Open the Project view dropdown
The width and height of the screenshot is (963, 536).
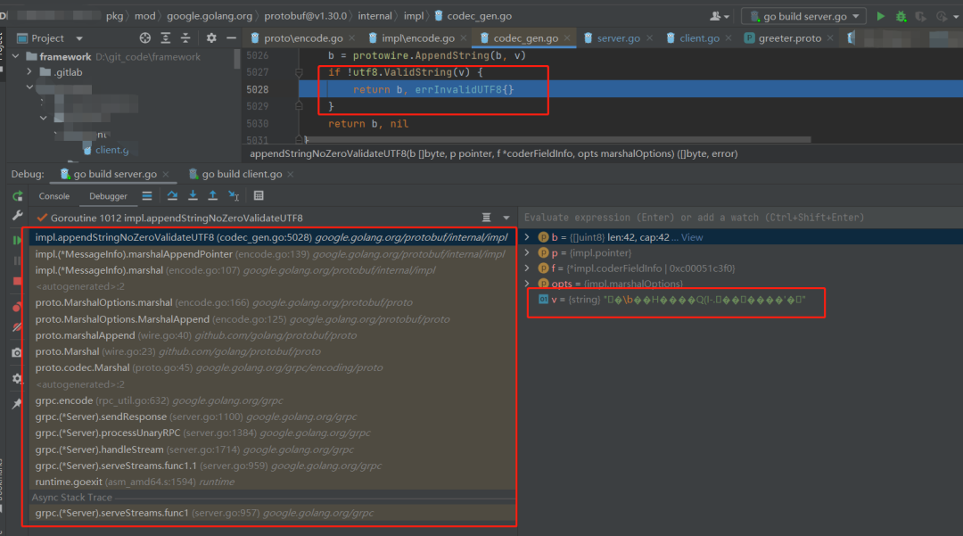tap(79, 38)
